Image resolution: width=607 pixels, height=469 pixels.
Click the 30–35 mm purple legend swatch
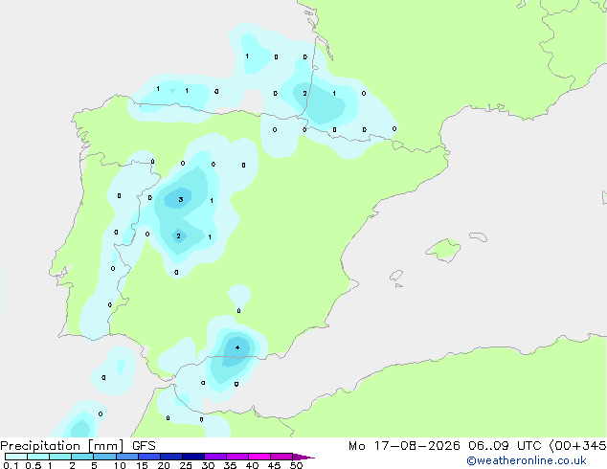pos(214,457)
